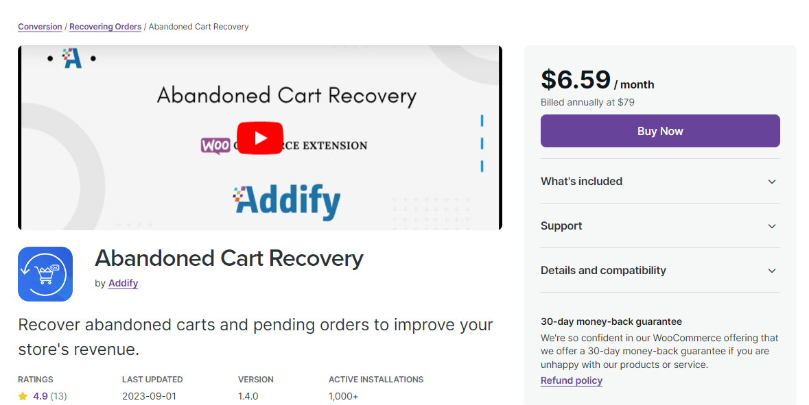View the Refund policy link
809x405 pixels.
(x=571, y=381)
